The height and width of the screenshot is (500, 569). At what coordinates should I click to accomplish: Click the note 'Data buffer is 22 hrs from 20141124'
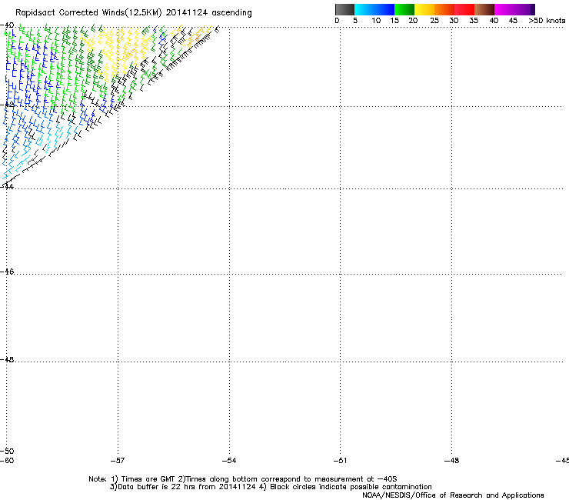[x=187, y=487]
